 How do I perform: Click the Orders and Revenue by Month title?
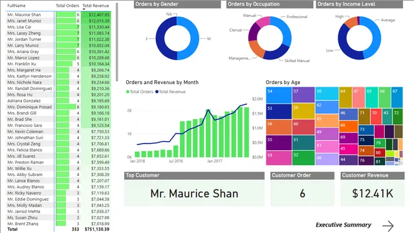[x=162, y=82]
